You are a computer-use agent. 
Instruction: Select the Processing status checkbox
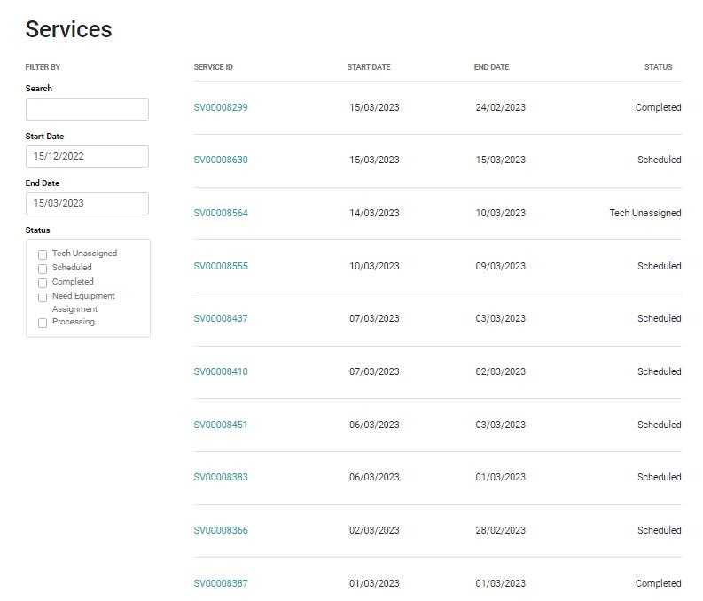pyautogui.click(x=43, y=324)
